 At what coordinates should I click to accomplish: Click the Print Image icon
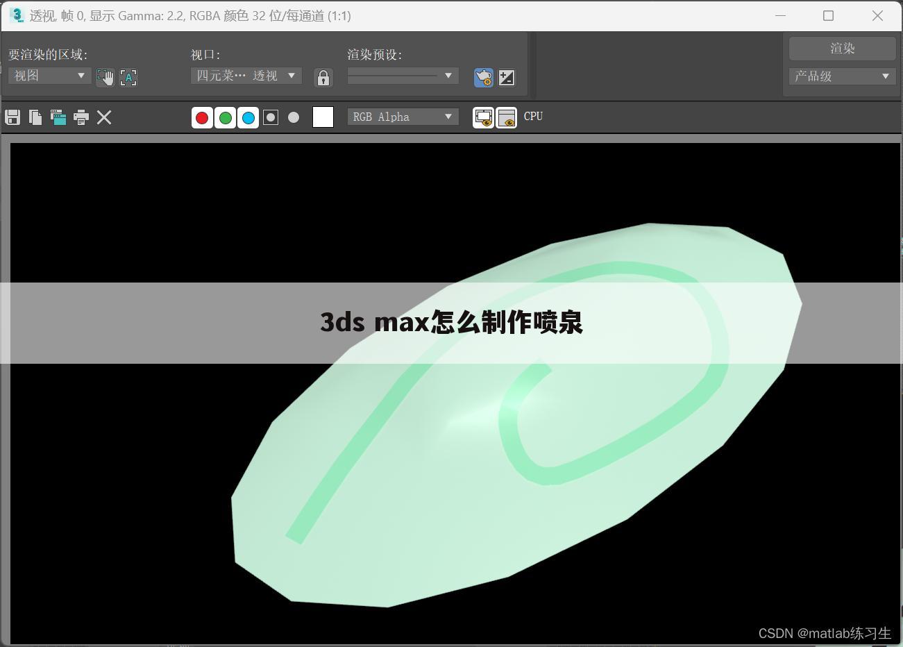pos(81,117)
